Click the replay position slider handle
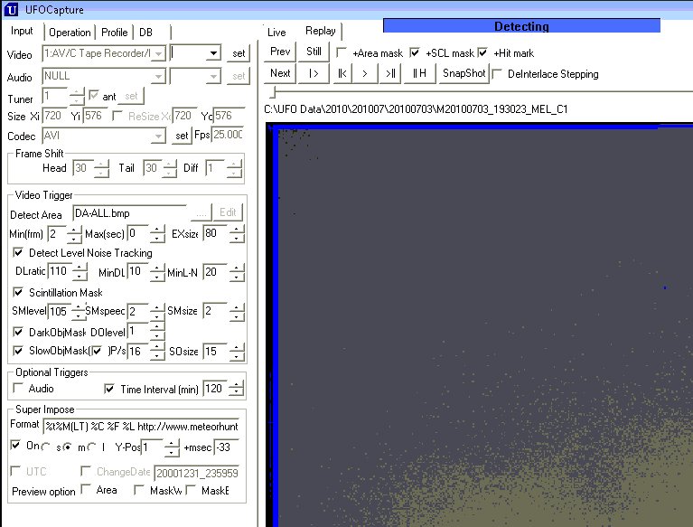 click(x=272, y=92)
